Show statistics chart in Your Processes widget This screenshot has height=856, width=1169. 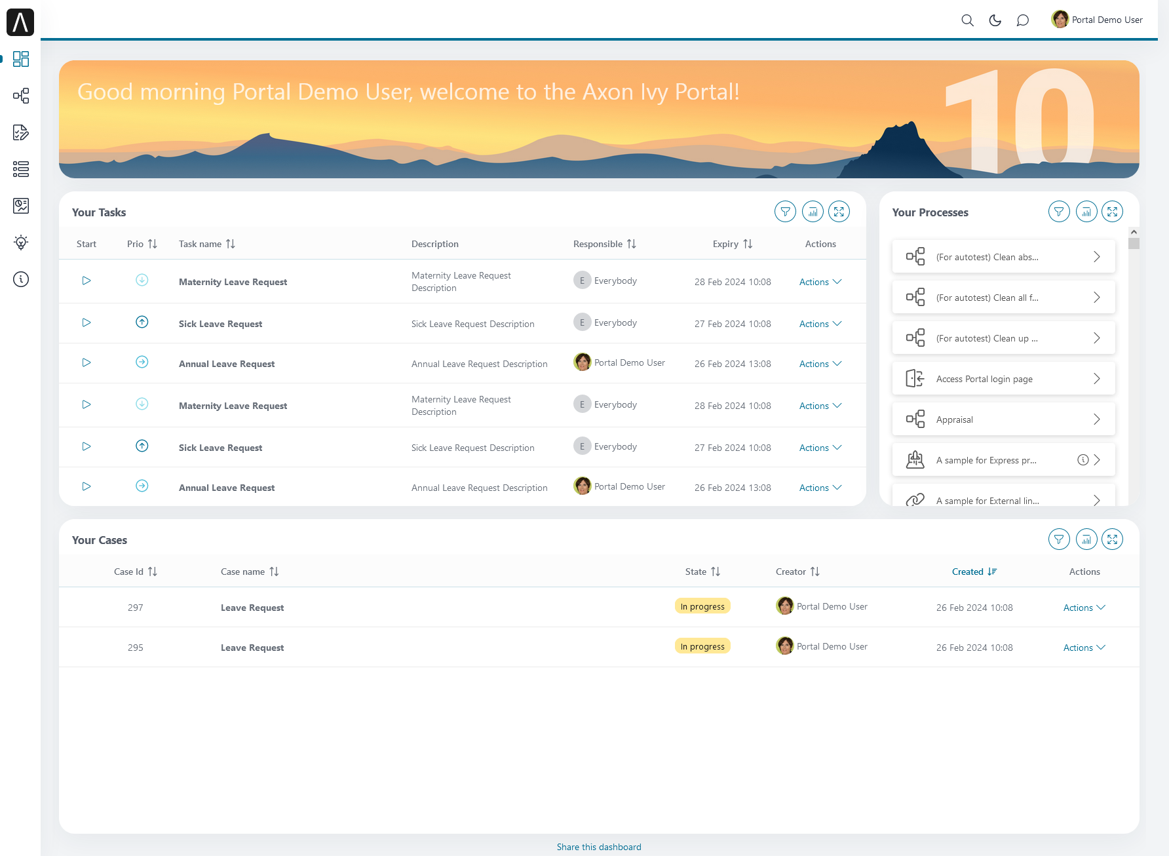[1086, 211]
